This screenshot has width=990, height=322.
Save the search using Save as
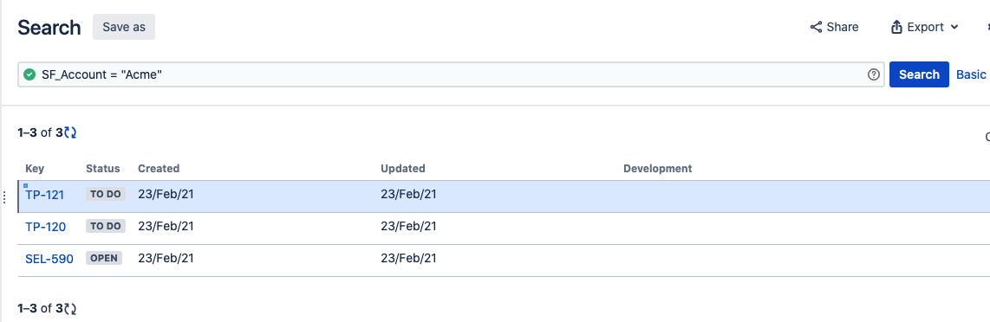124,27
